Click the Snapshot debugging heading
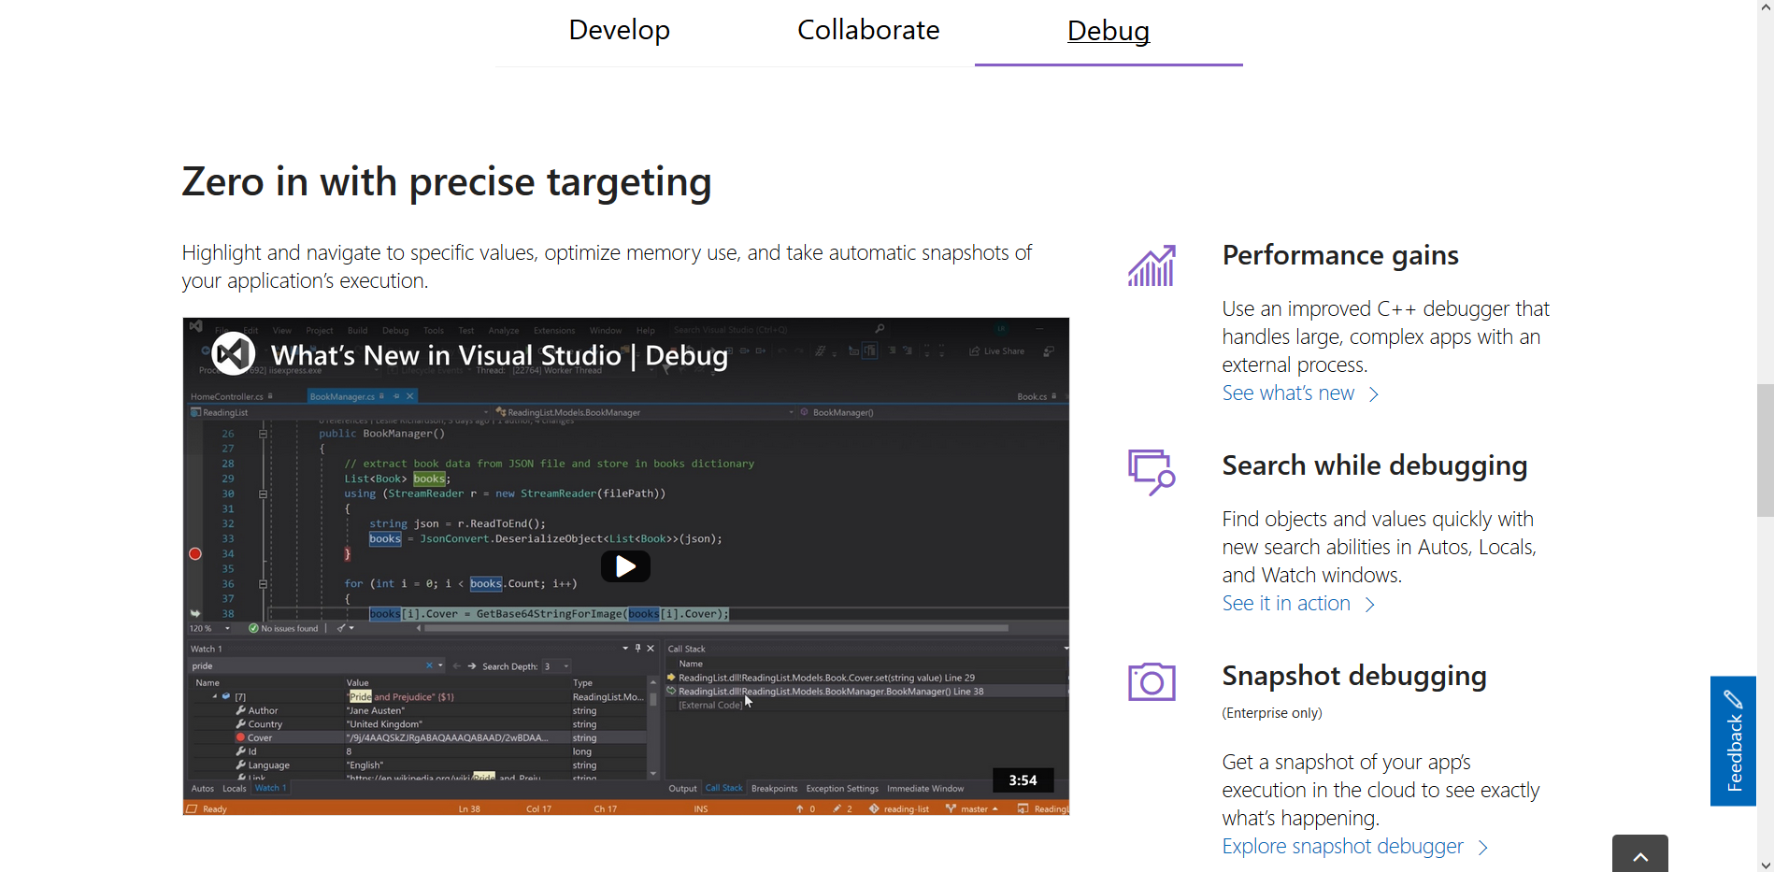 point(1354,676)
